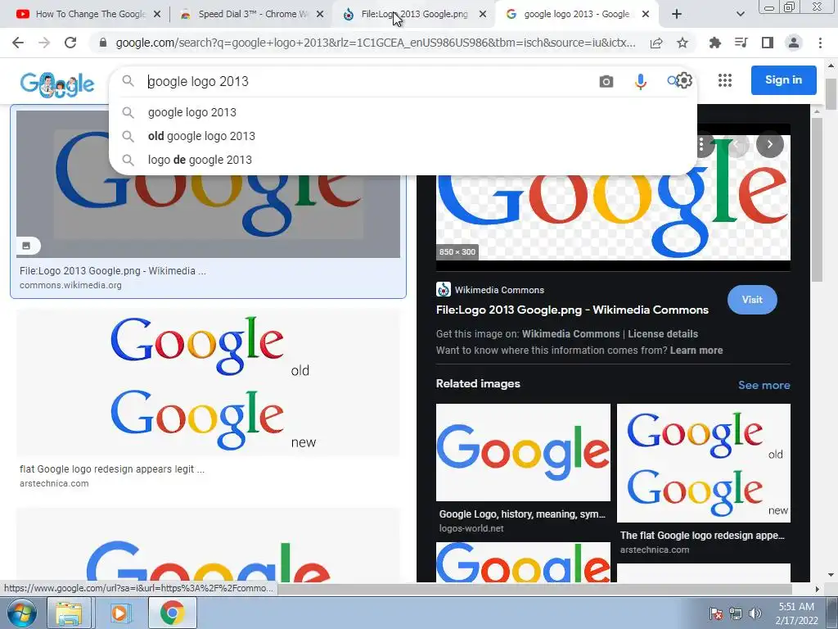Click the Visit button
This screenshot has width=838, height=629.
click(752, 300)
